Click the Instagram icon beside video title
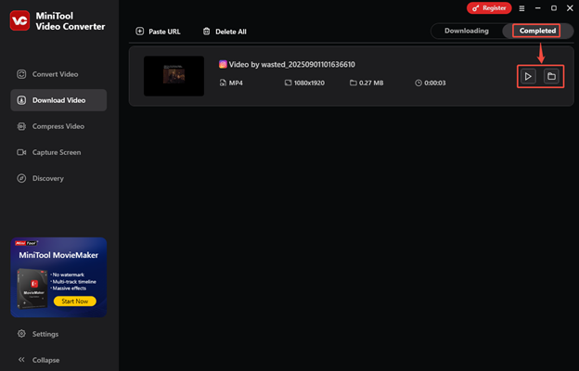The image size is (579, 371). tap(223, 64)
